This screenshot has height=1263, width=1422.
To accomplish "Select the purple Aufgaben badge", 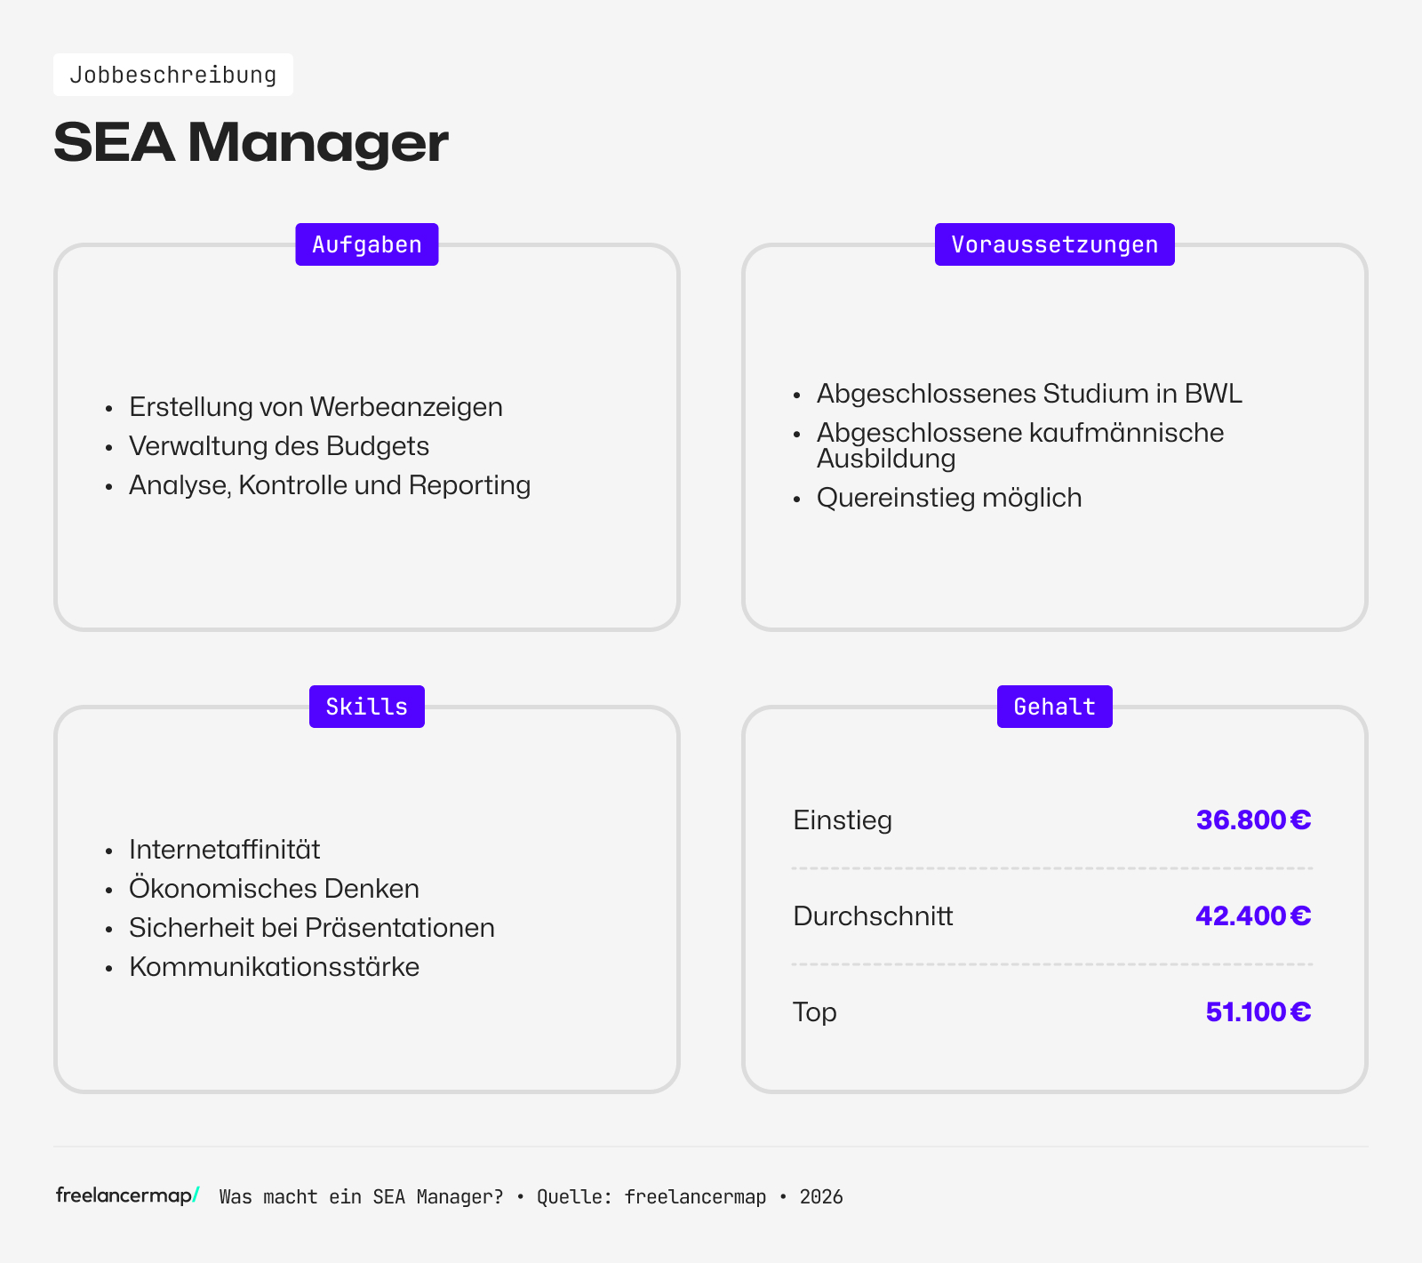I will 366,244.
